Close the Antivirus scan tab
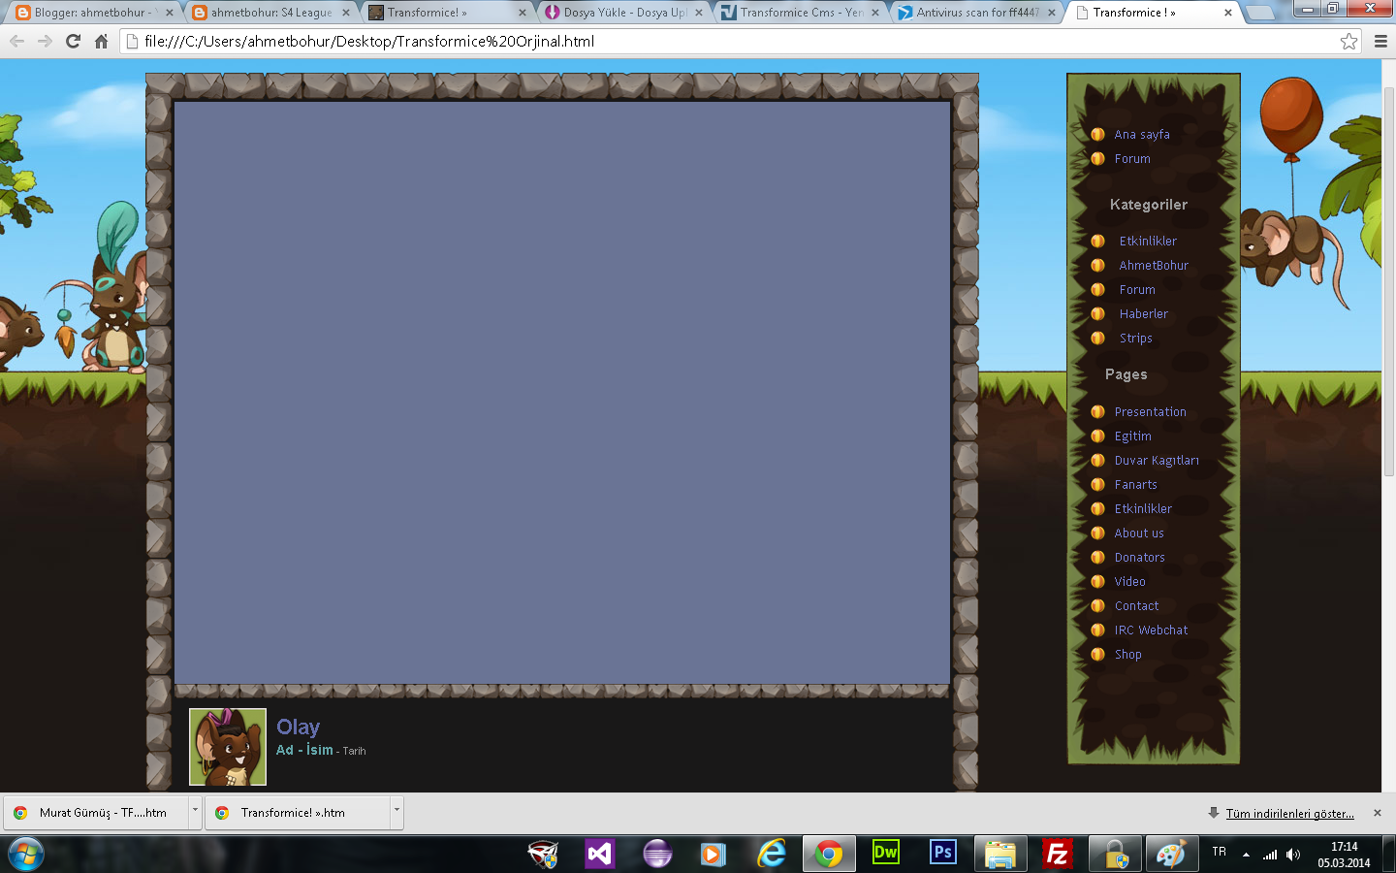Viewport: 1396px width, 873px height. 1052,13
